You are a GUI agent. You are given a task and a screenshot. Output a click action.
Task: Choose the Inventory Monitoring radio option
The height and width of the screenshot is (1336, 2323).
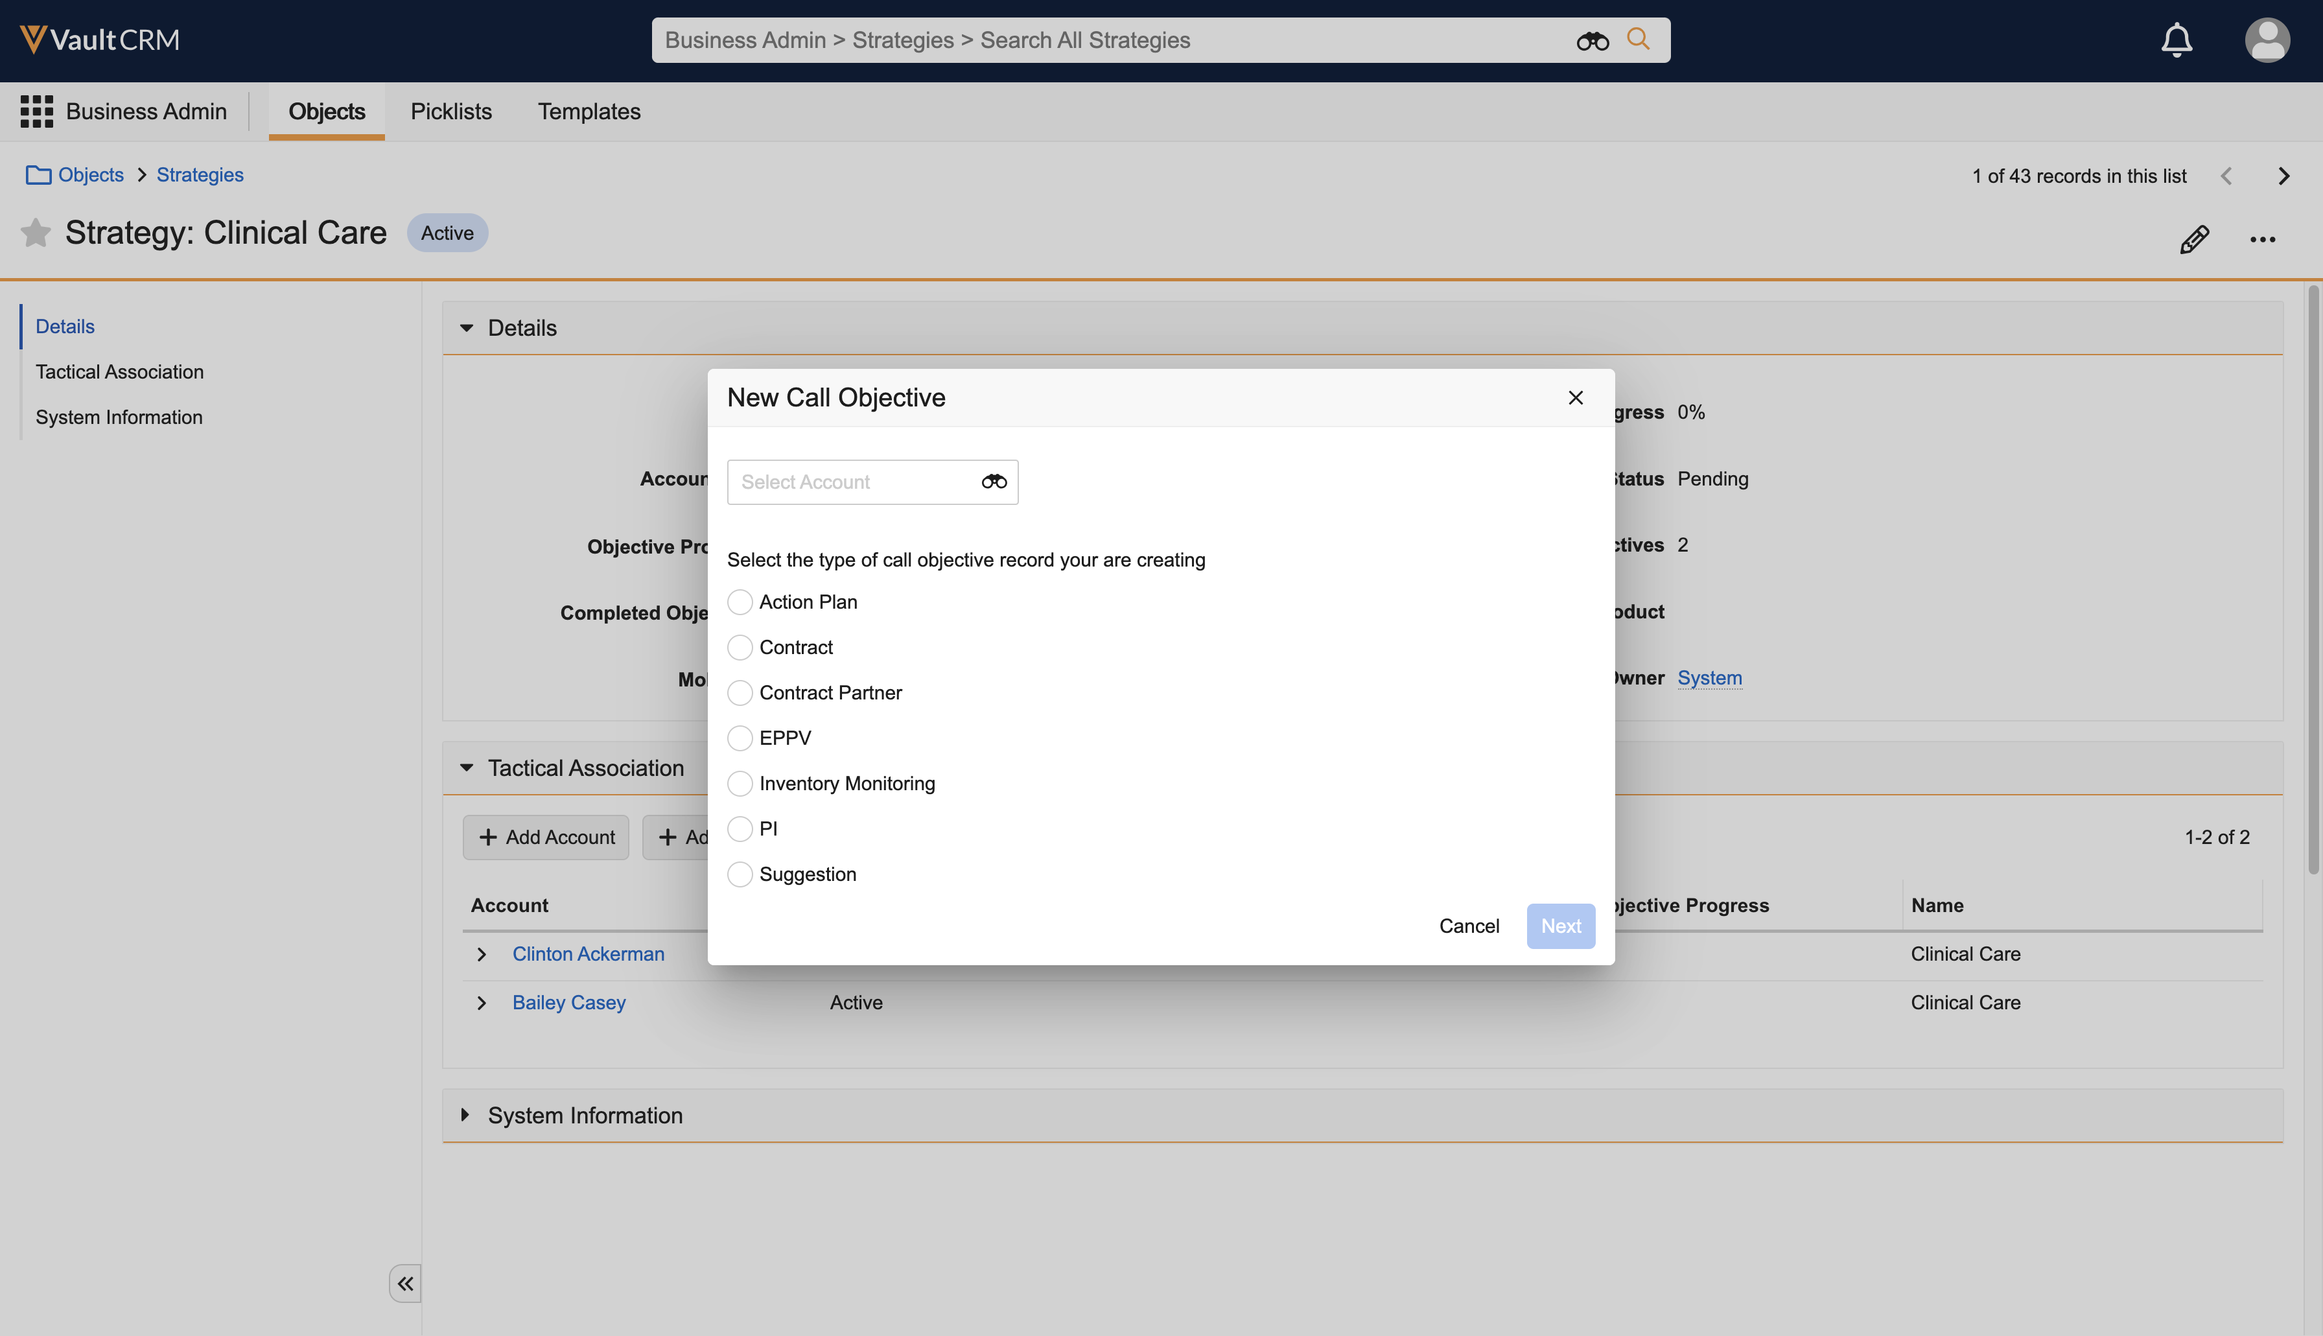point(740,784)
